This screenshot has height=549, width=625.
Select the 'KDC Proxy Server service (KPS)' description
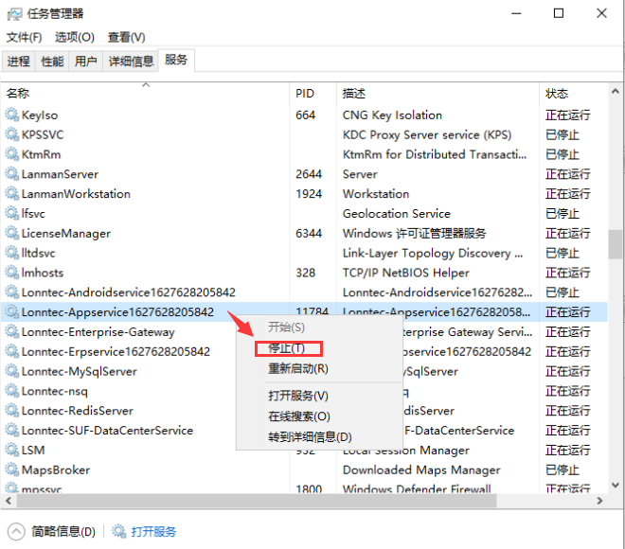[x=427, y=134]
